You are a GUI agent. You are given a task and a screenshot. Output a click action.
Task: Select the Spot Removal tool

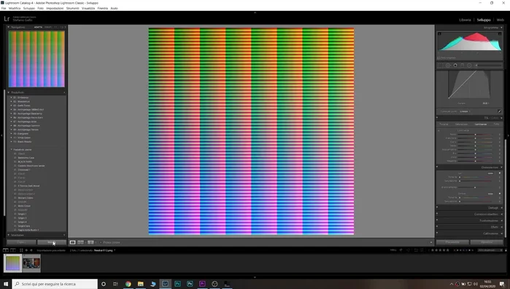pos(448,66)
